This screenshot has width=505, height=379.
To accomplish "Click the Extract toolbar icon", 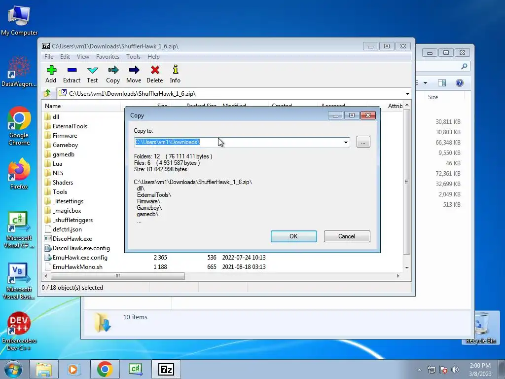I will 72,74.
